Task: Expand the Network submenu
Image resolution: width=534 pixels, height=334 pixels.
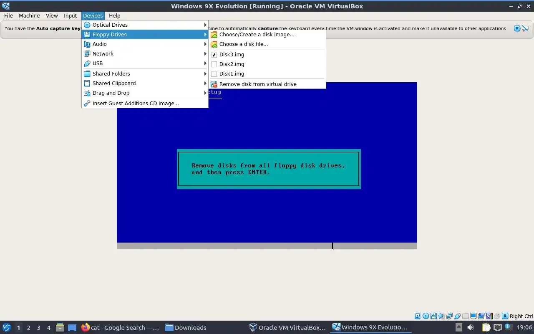Action: 145,53
